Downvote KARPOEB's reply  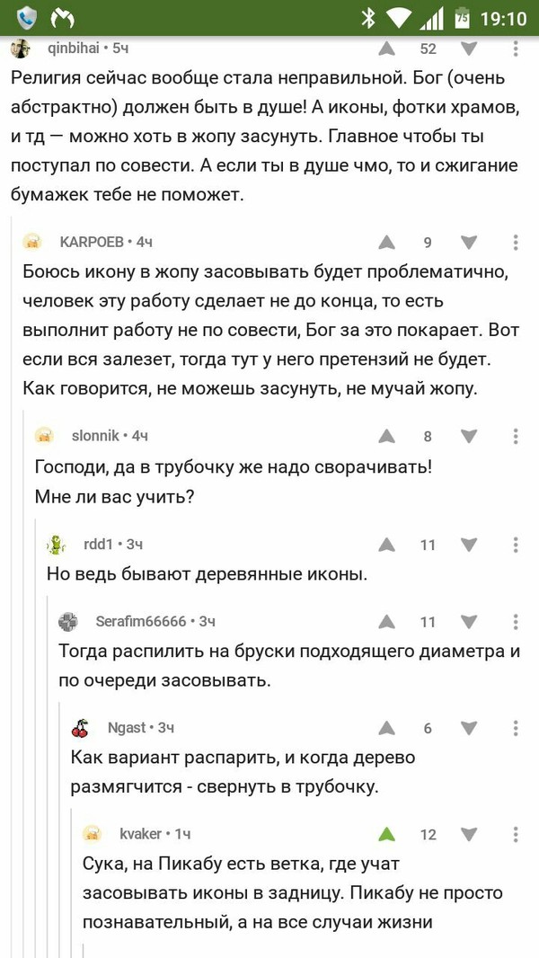click(469, 242)
